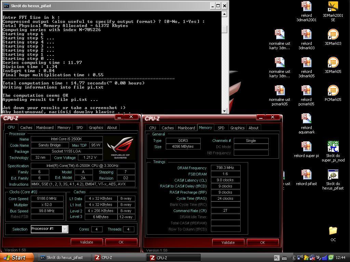Click console scrollbar up arrow

(225, 14)
